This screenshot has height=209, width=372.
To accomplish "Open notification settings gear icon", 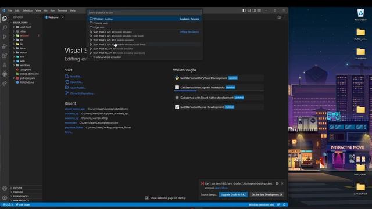I will 277,183.
